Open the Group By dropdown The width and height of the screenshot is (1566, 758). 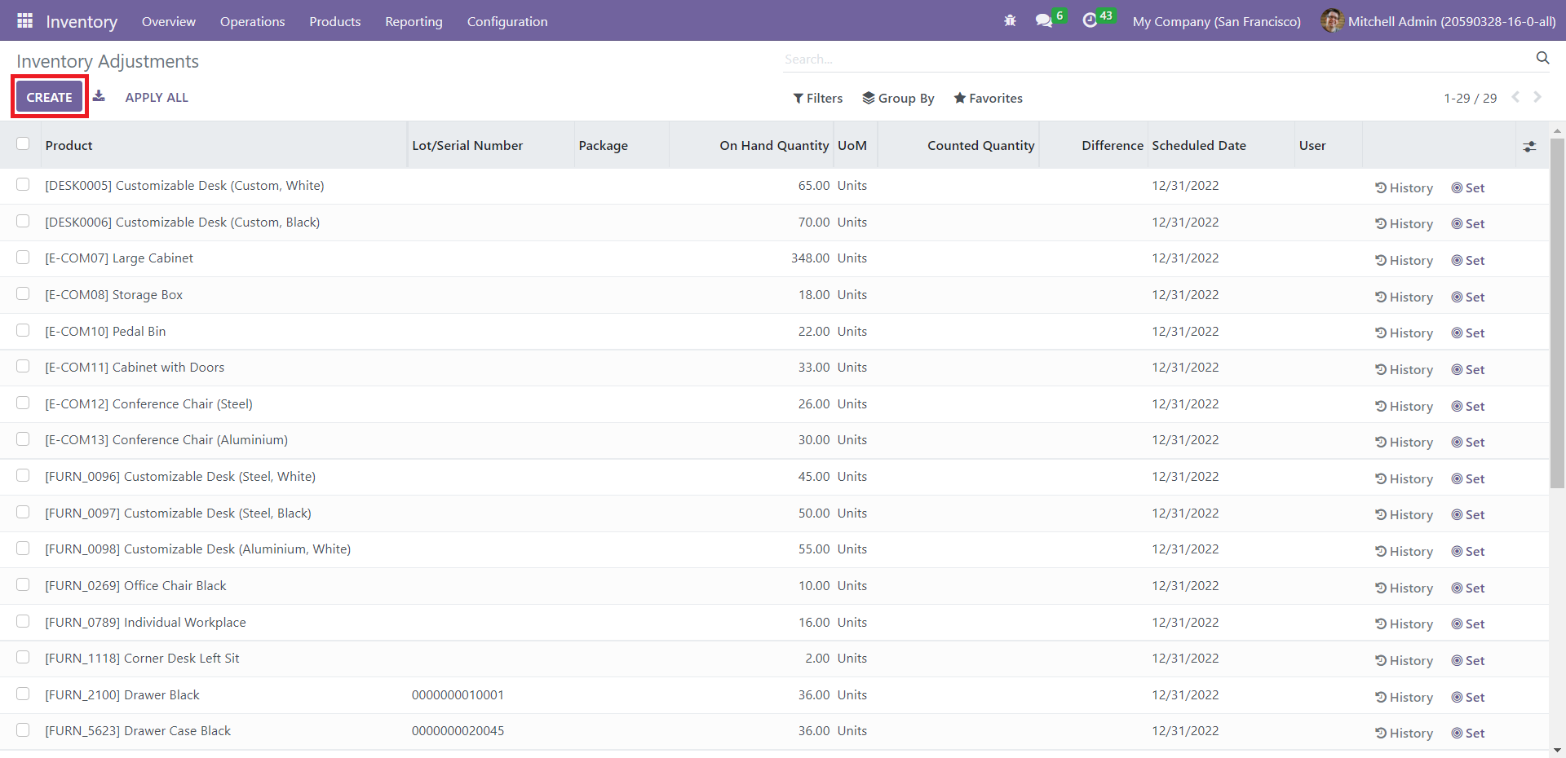tap(898, 98)
